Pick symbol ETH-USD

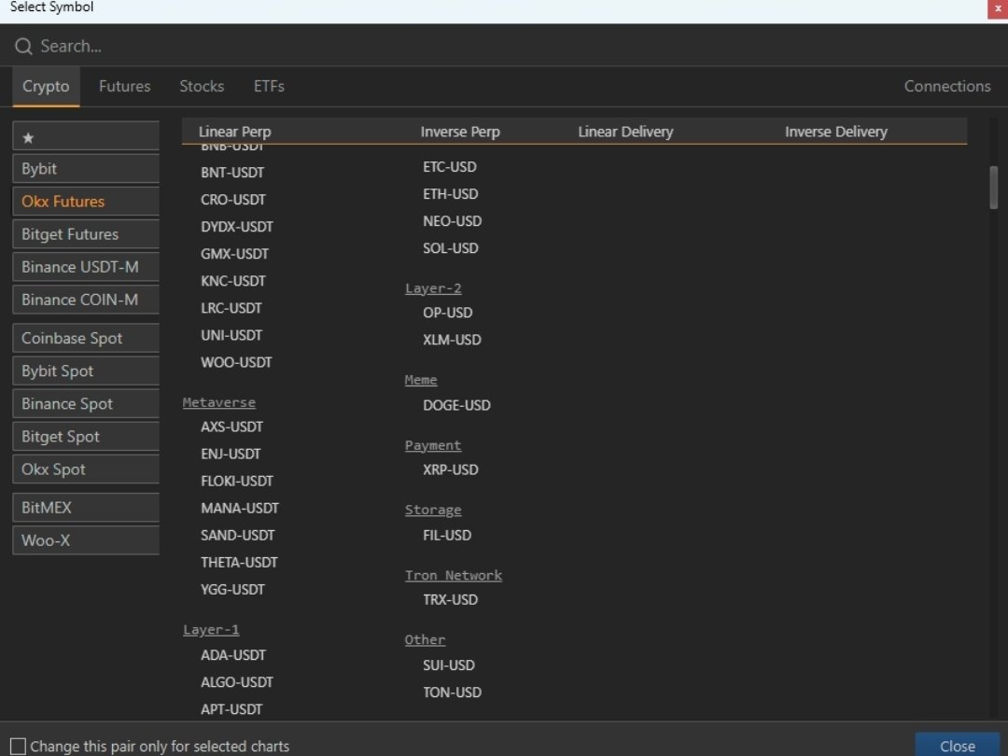pos(450,194)
